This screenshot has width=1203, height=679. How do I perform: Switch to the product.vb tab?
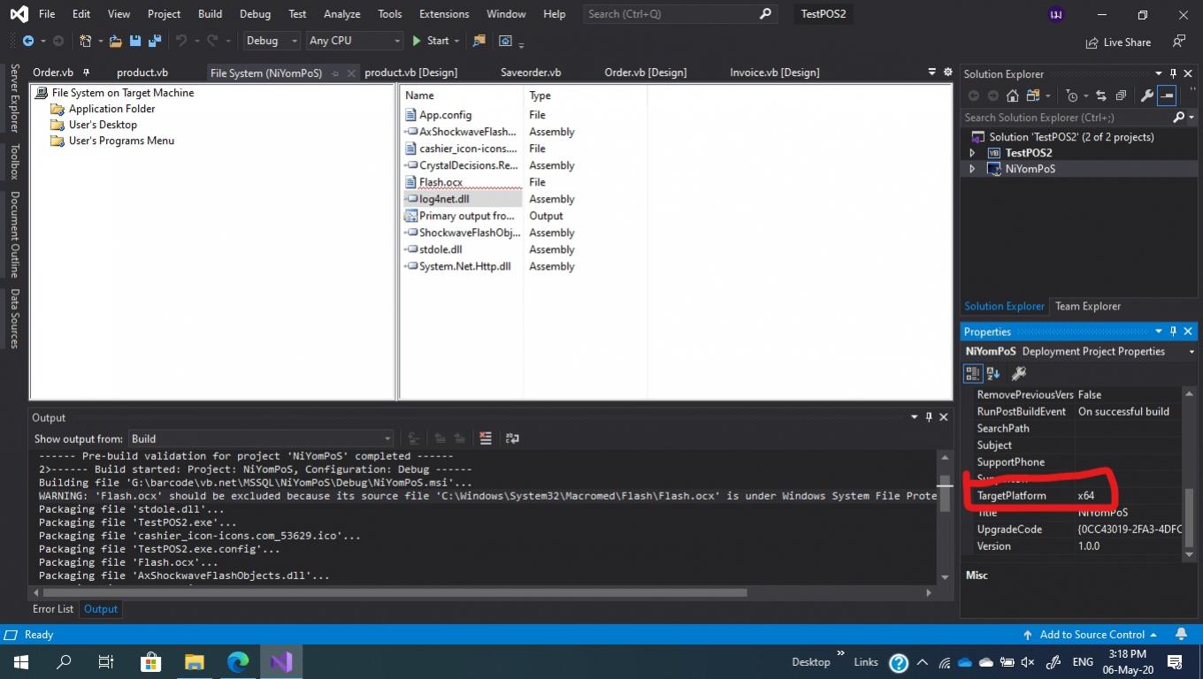142,72
